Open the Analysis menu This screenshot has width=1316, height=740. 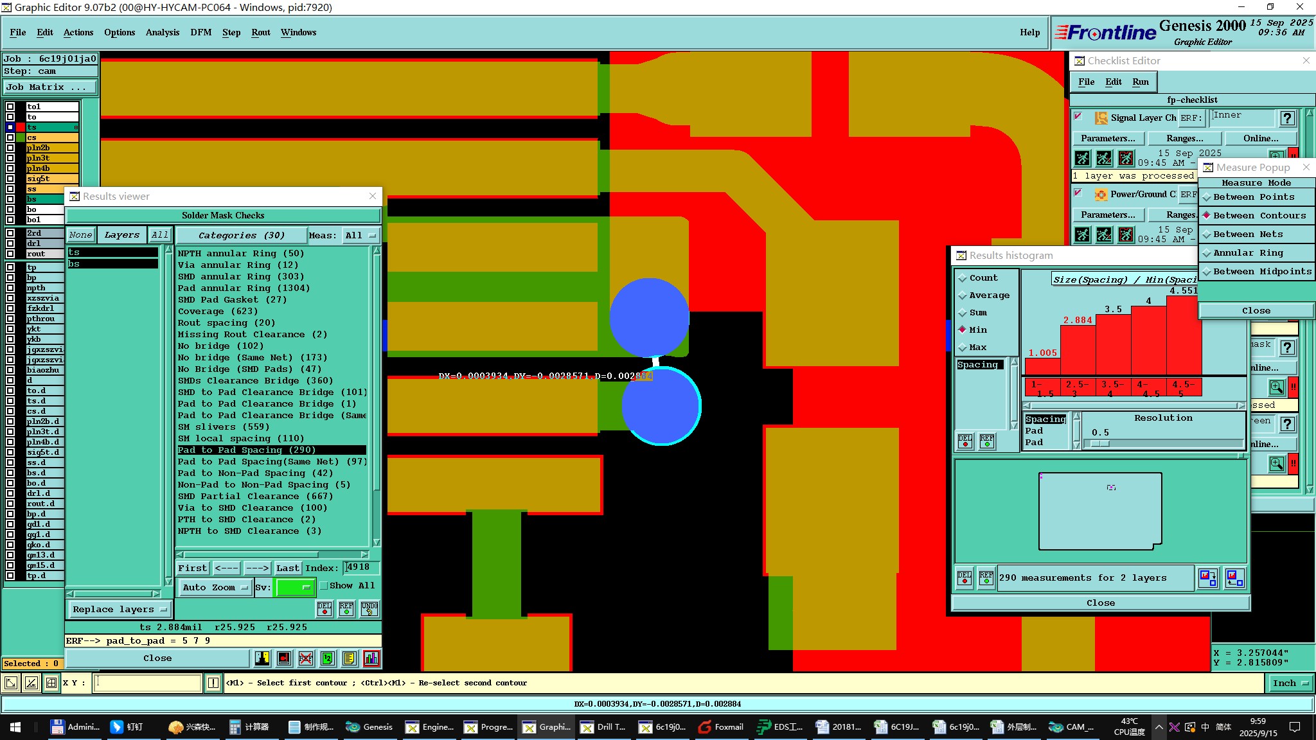coord(162,33)
